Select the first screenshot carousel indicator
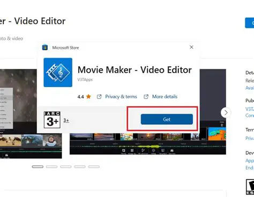The image size is (254, 197). [38, 167]
